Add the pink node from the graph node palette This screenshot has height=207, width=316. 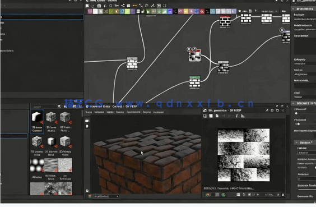(90, 11)
